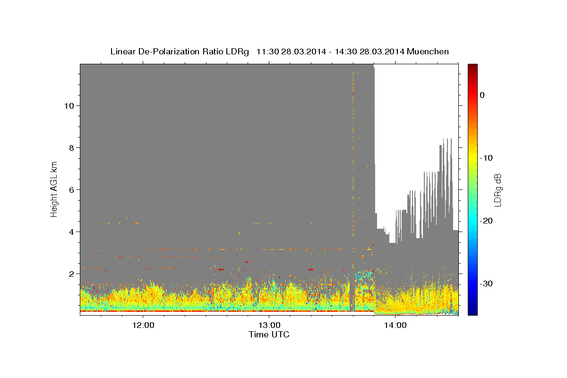Click the 14:00 time tick label
567x378 pixels.
coord(395,326)
